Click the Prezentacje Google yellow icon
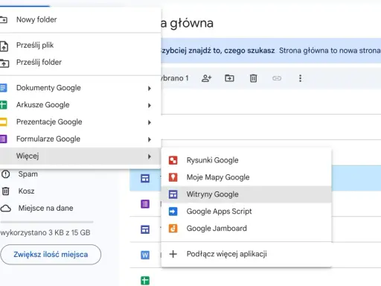This screenshot has width=381, height=286. click(4, 122)
